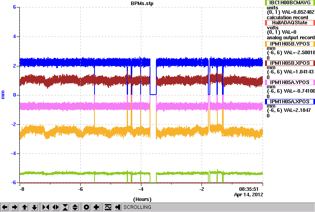Click the 'volts' units label
The height and width of the screenshot is (212, 315).
[272, 27]
